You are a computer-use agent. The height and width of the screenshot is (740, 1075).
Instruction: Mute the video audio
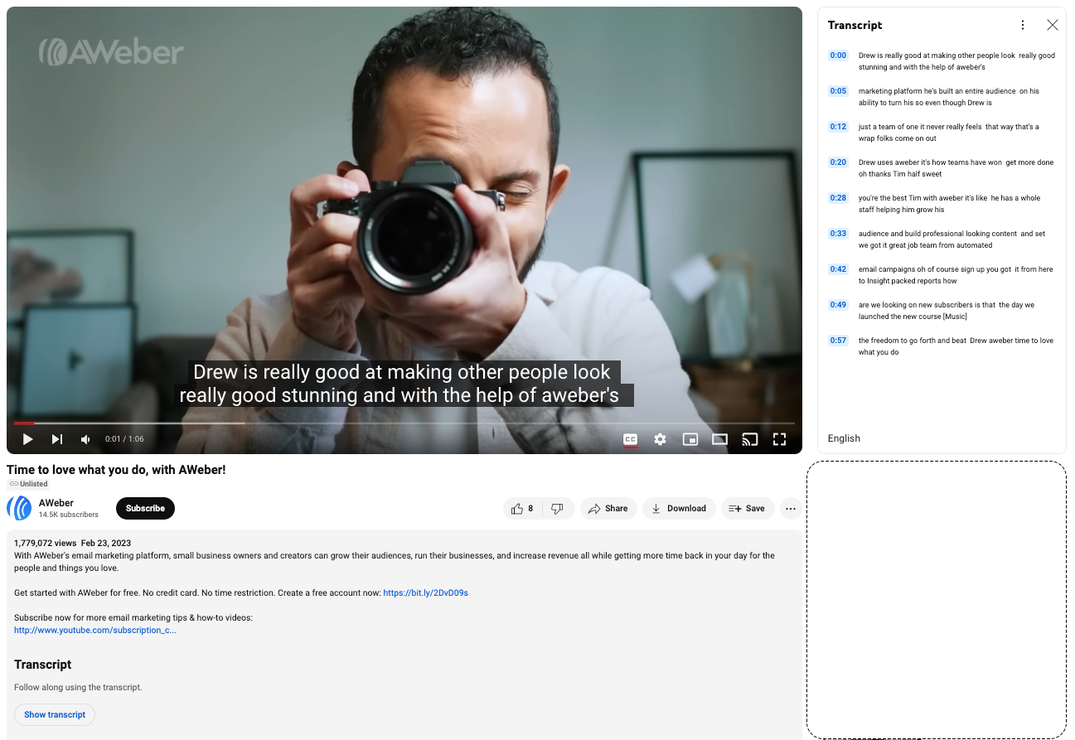coord(85,439)
